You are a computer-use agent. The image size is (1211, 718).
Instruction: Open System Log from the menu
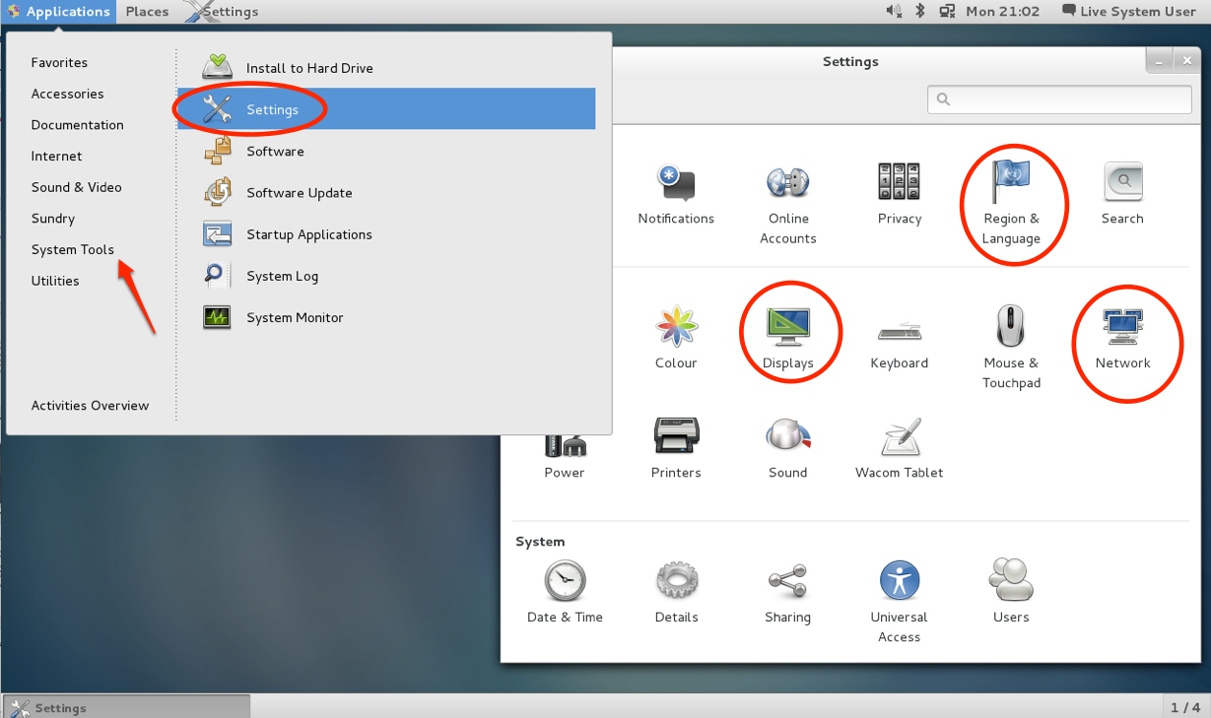point(386,276)
